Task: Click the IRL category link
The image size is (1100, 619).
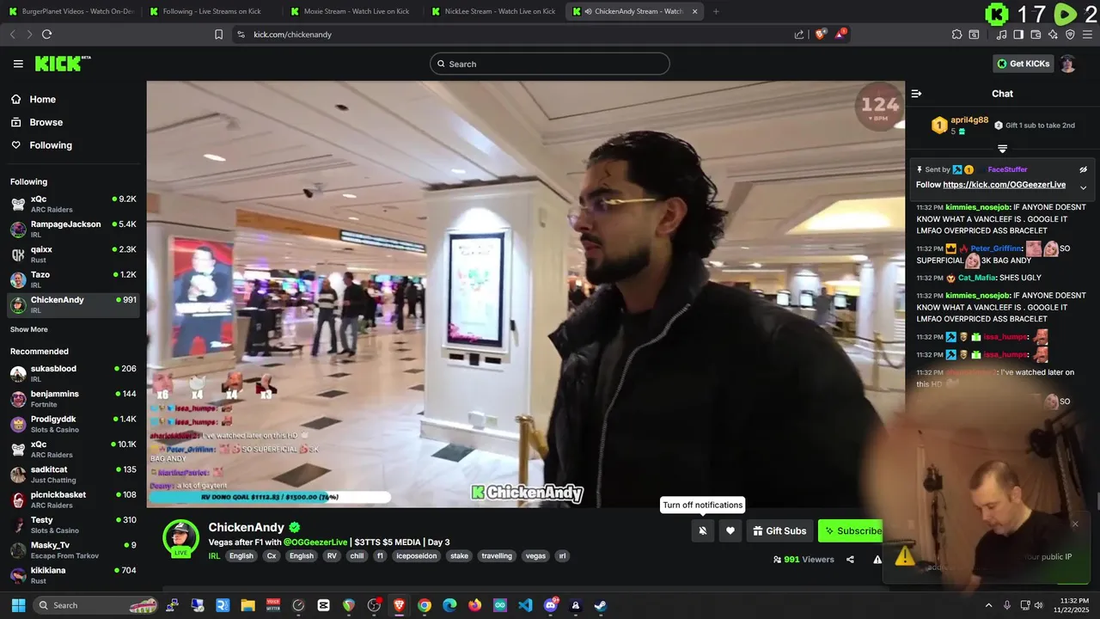Action: coord(214,556)
